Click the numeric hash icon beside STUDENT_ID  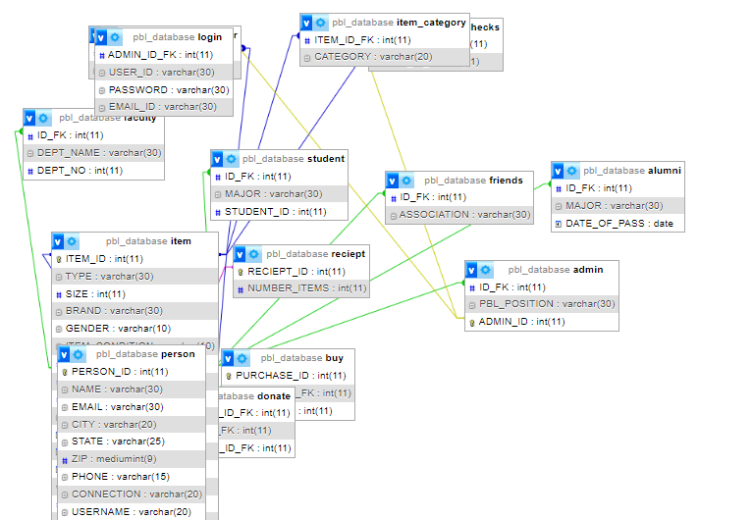218,212
